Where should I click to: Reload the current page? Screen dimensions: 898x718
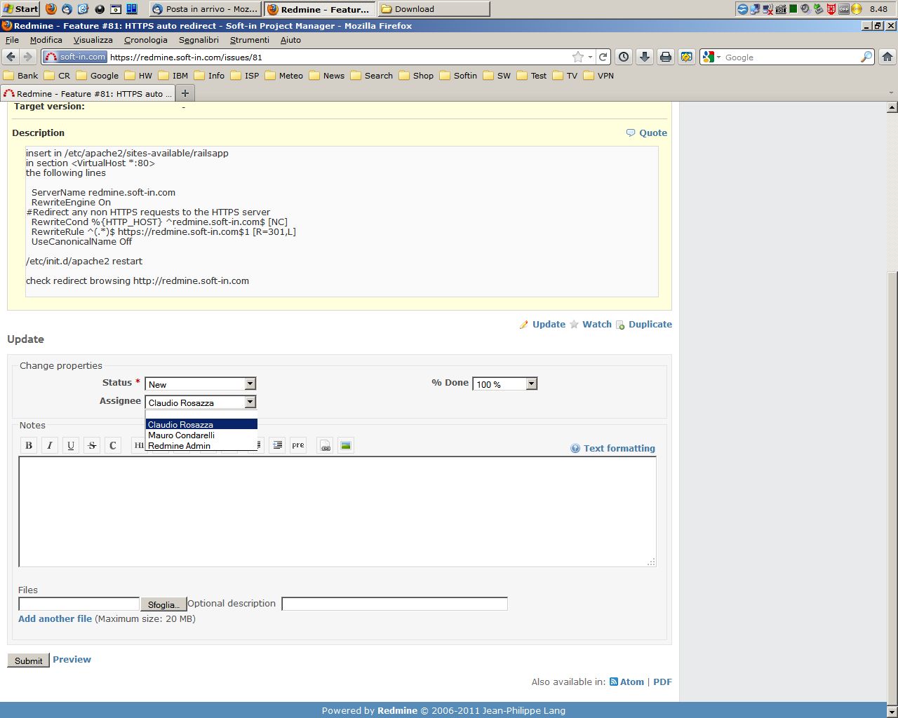coord(603,57)
